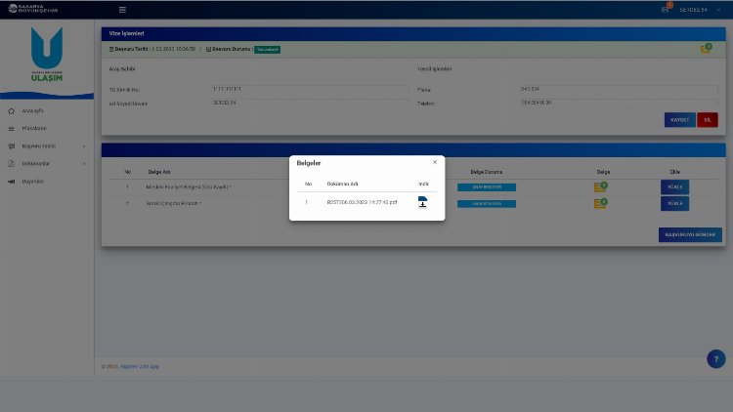The height and width of the screenshot is (412, 733).
Task: Click YÜKLE button for first document
Action: point(675,186)
